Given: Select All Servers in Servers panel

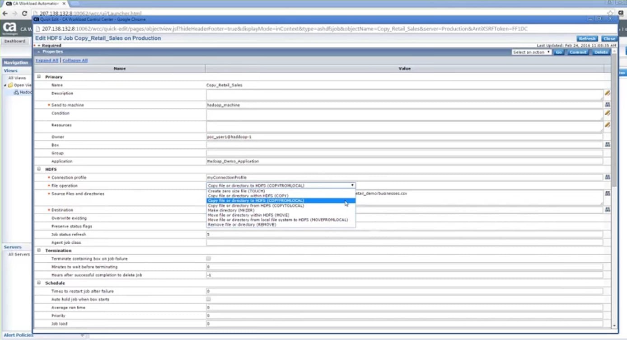Looking at the screenshot, I should click(x=19, y=255).
